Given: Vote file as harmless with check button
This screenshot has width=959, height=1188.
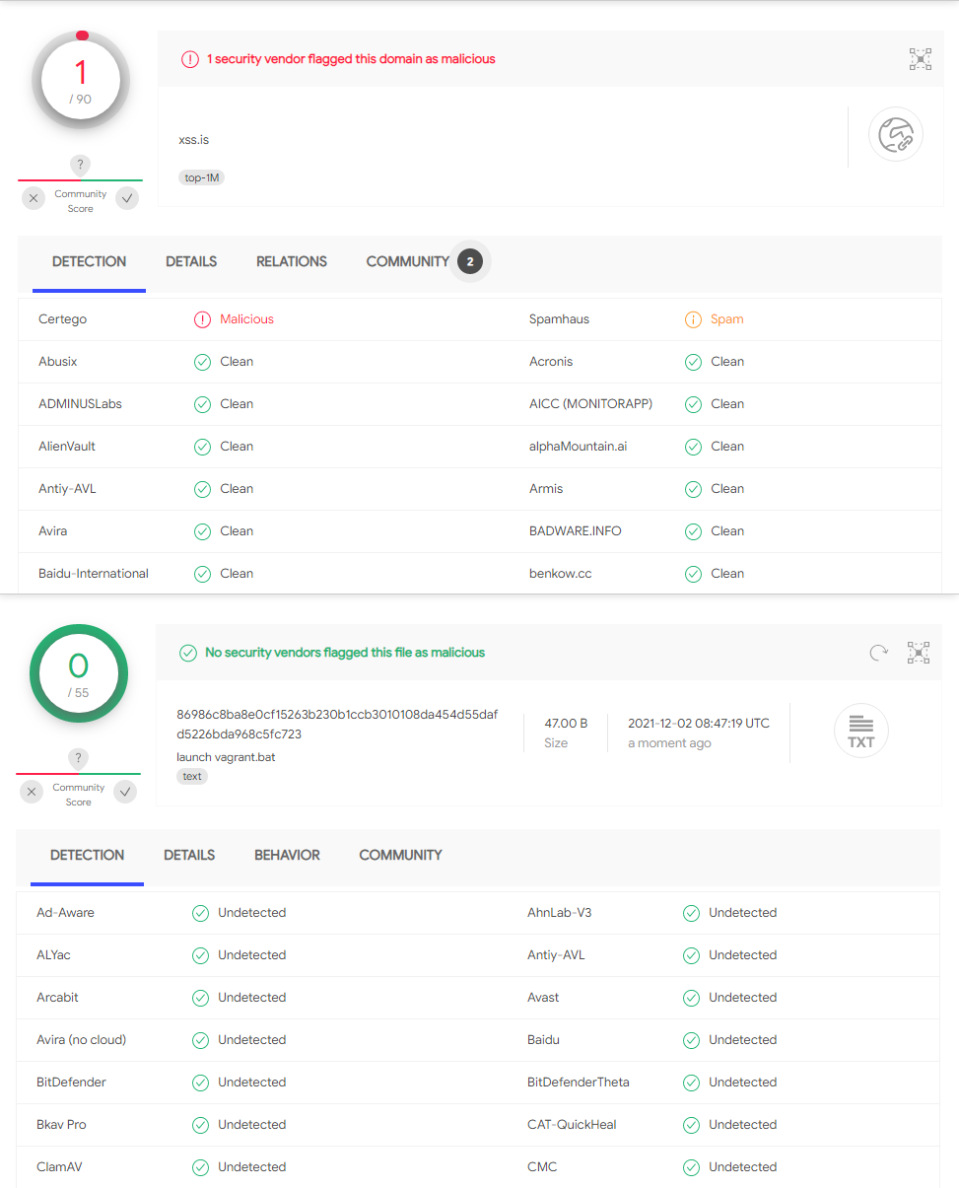Looking at the screenshot, I should [x=125, y=792].
